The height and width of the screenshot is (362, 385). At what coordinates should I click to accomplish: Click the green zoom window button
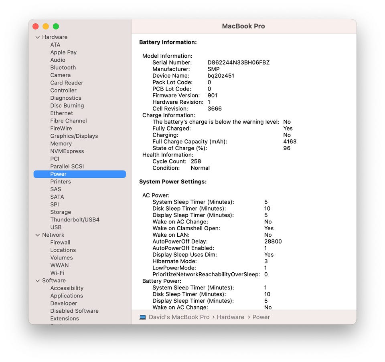(56, 26)
